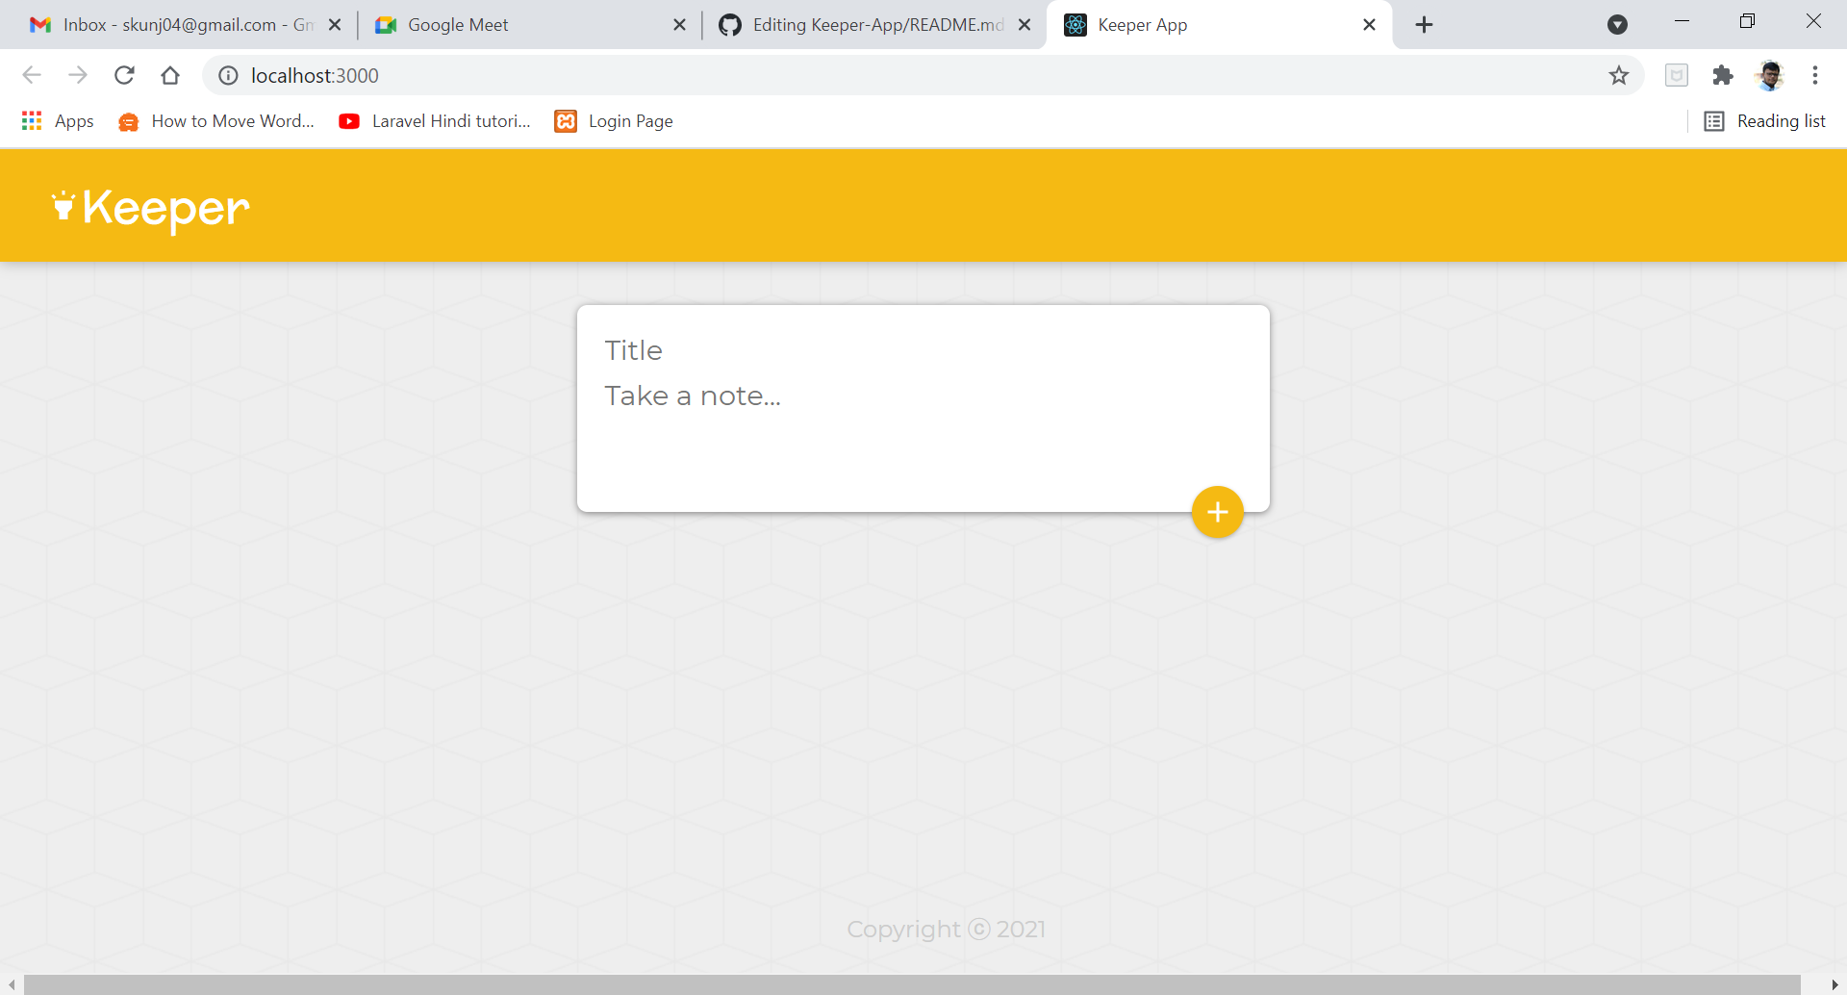Focus the Take a note text area

pos(923,431)
